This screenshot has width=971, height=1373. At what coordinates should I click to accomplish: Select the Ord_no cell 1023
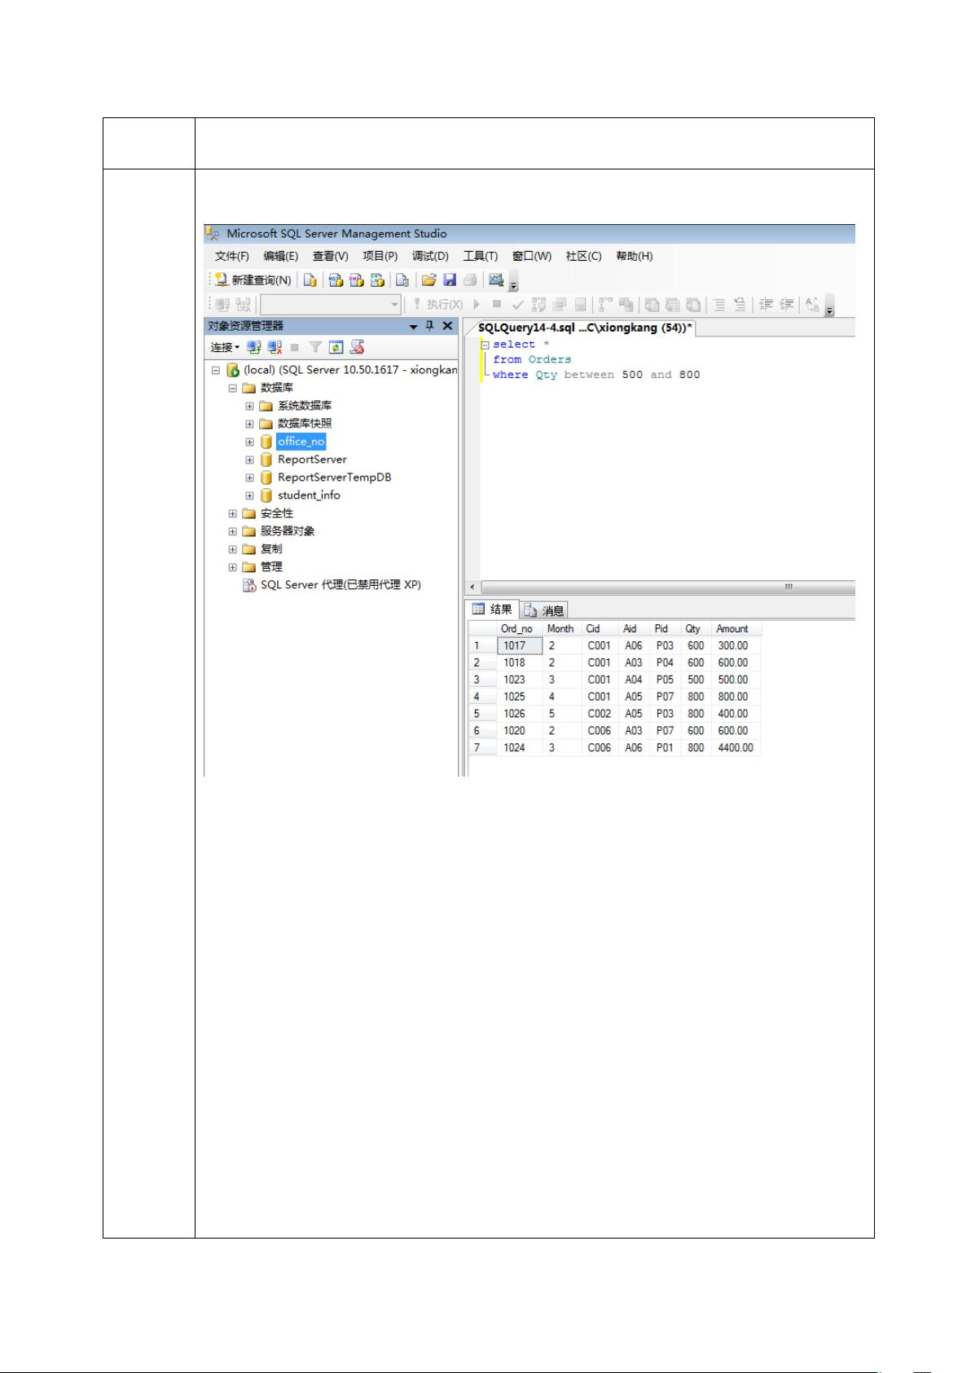(520, 680)
